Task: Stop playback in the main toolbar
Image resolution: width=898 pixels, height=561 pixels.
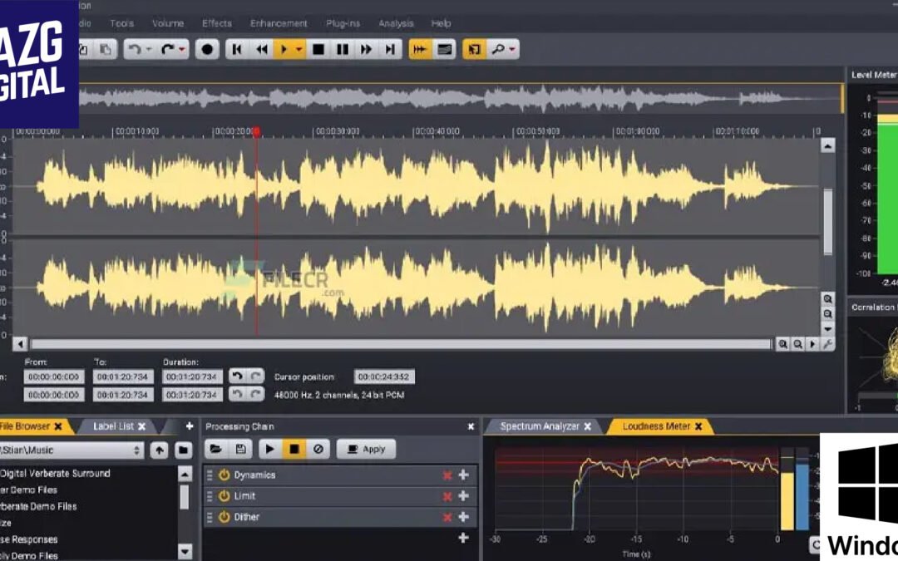Action: 318,49
